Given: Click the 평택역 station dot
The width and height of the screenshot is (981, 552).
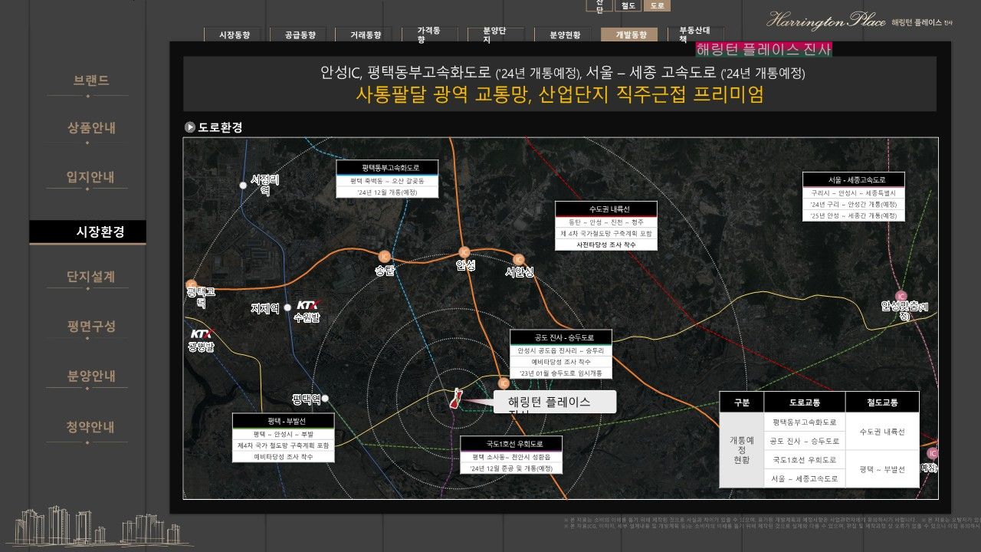Looking at the screenshot, I should pos(325,398).
